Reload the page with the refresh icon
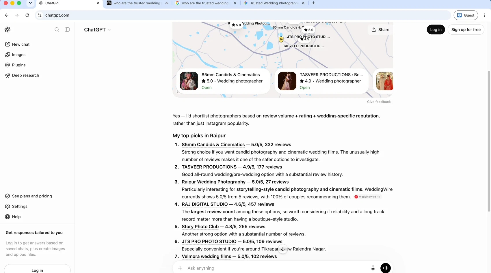The image size is (491, 273). click(x=27, y=15)
